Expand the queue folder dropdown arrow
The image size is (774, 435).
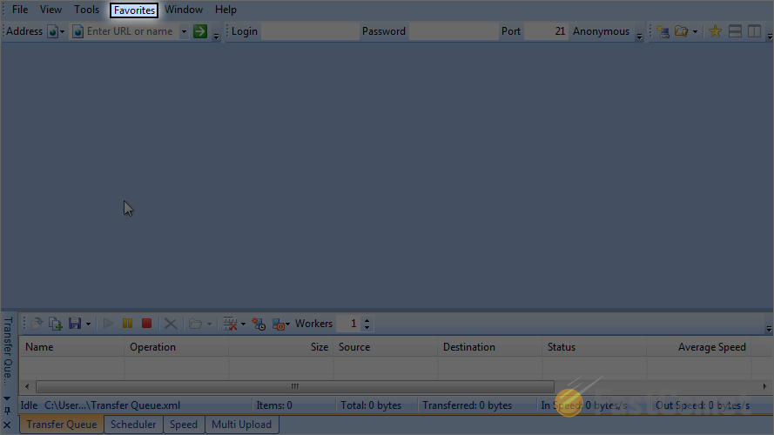(209, 324)
